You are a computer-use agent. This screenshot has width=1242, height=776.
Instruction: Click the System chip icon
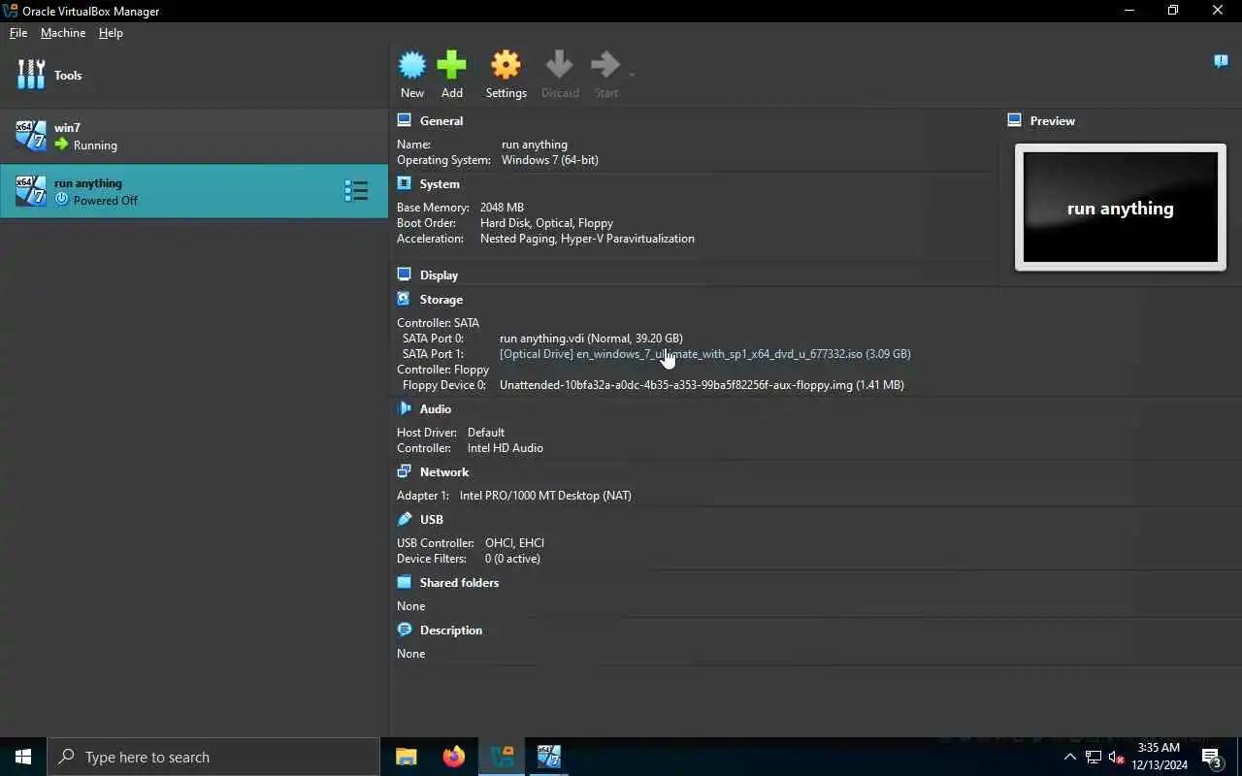405,183
